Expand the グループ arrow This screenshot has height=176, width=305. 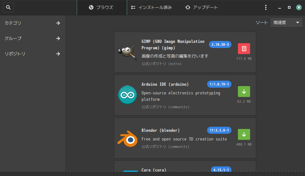click(58, 38)
